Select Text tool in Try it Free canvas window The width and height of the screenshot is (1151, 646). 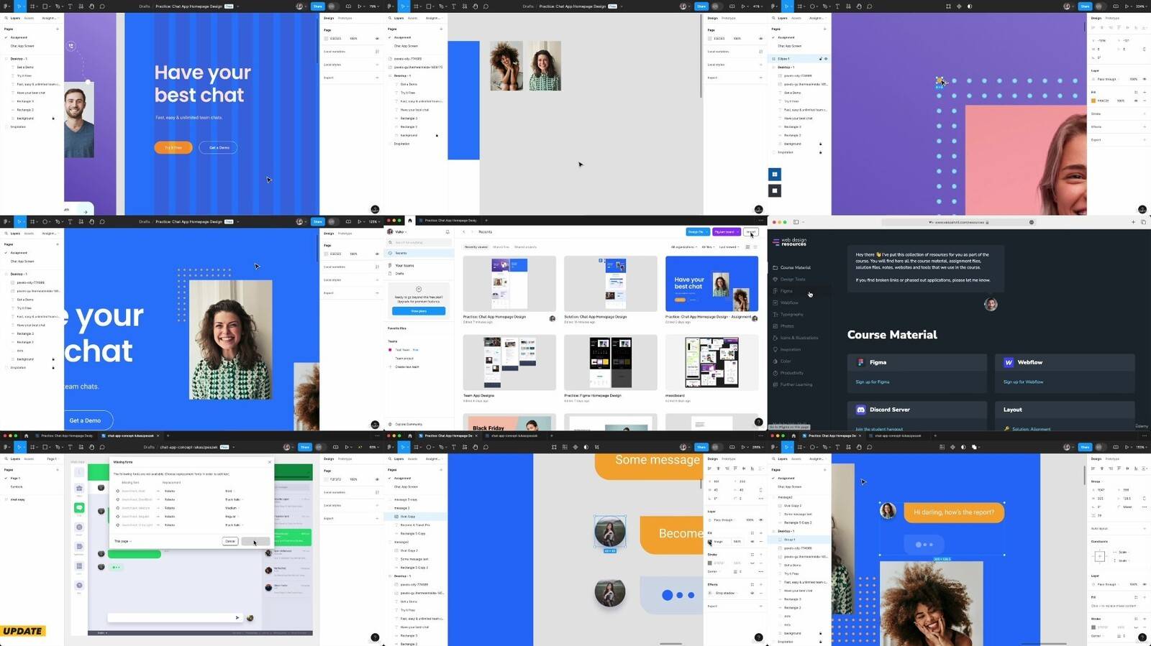pyautogui.click(x=70, y=6)
